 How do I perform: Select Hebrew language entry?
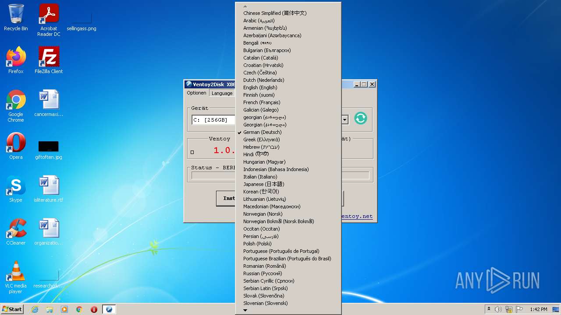(x=288, y=147)
